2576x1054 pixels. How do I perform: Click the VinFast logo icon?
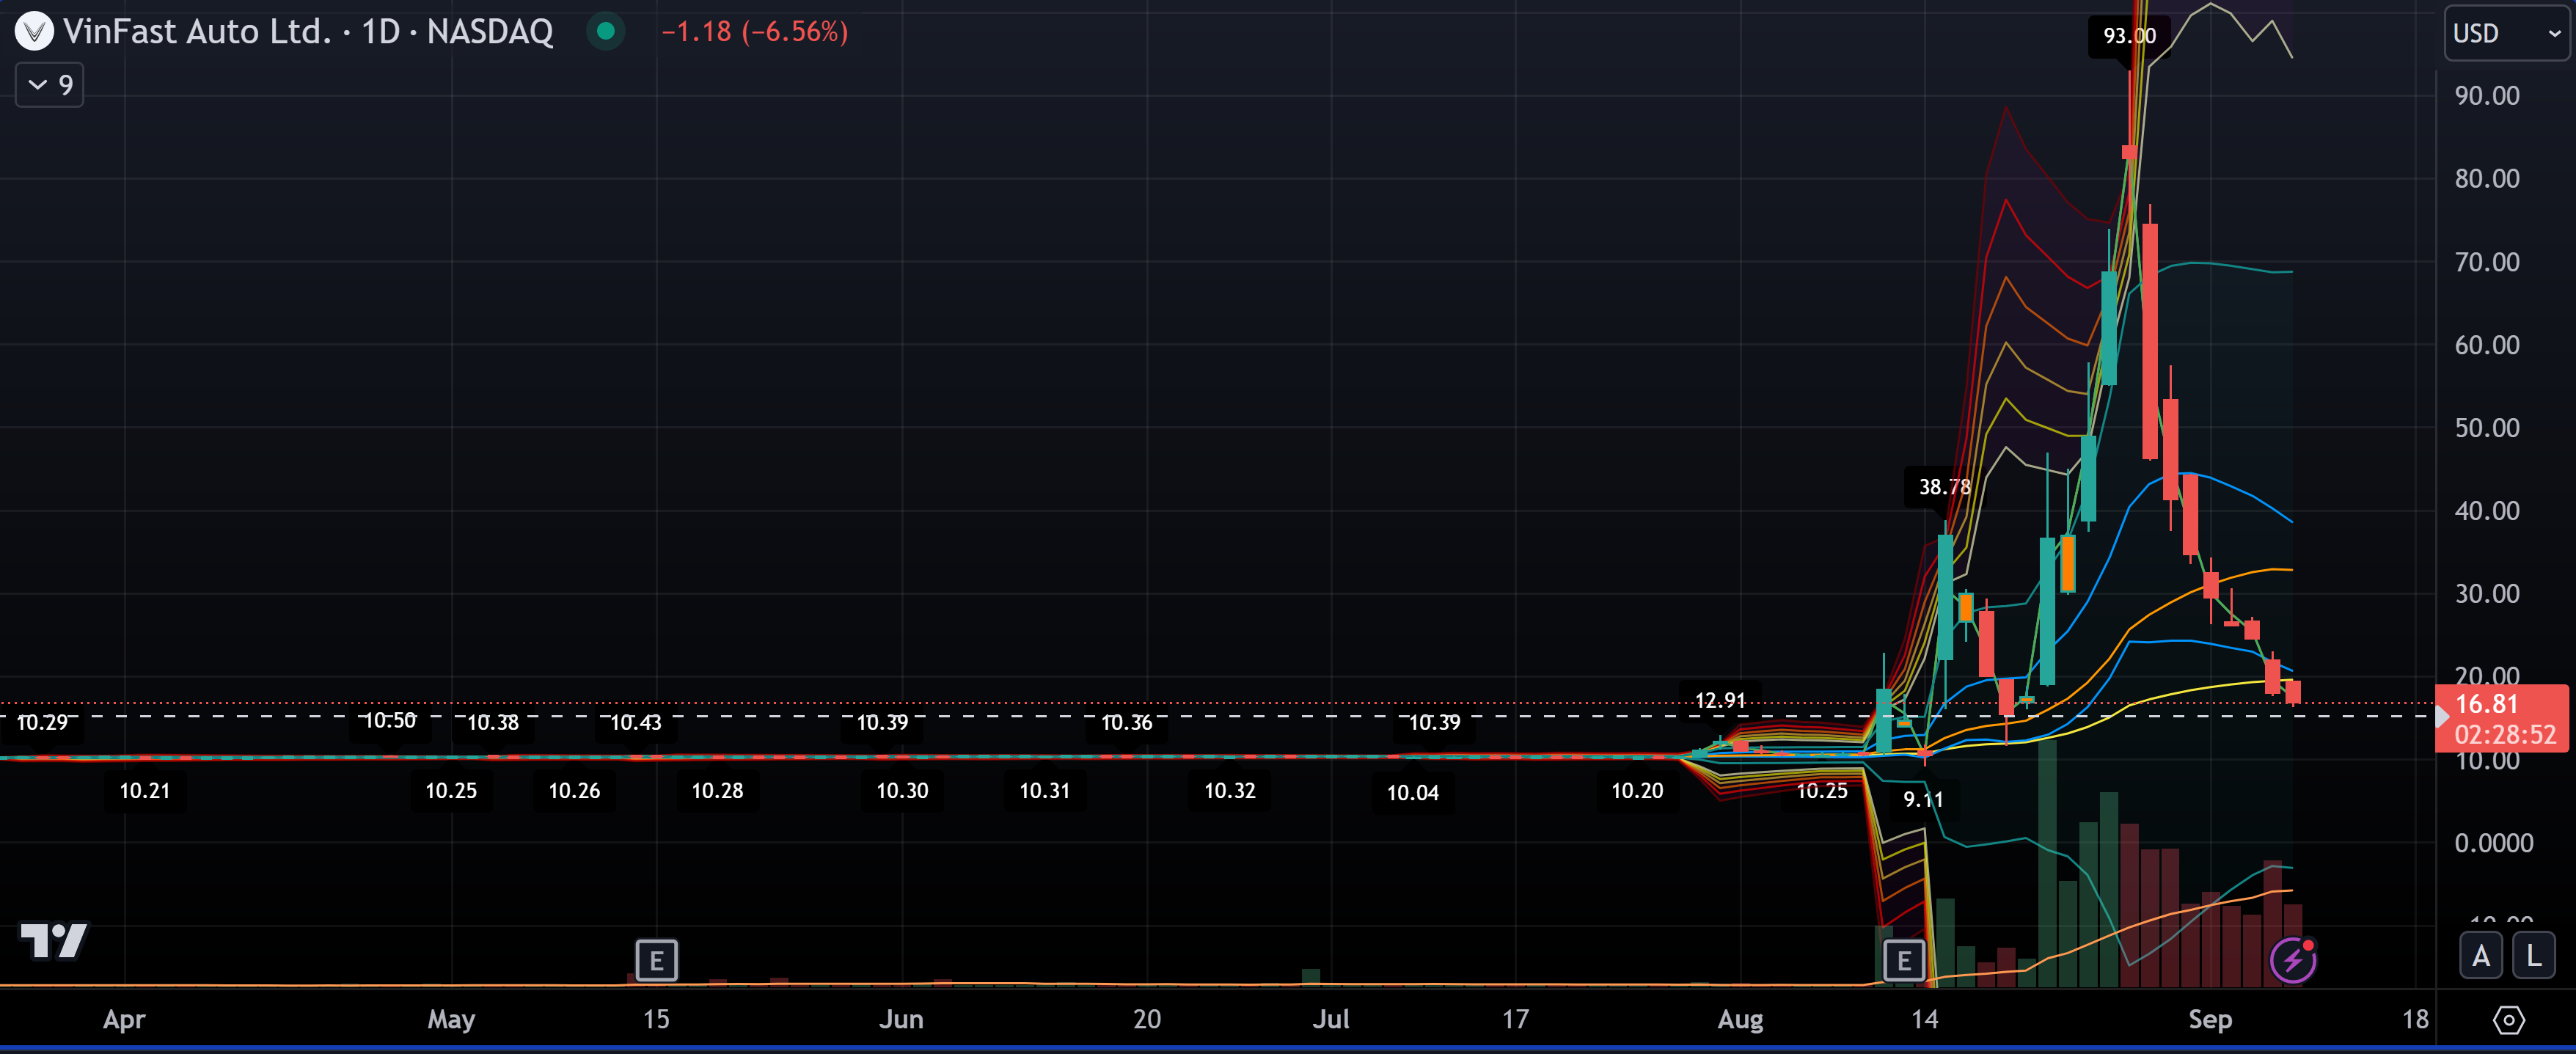[34, 31]
